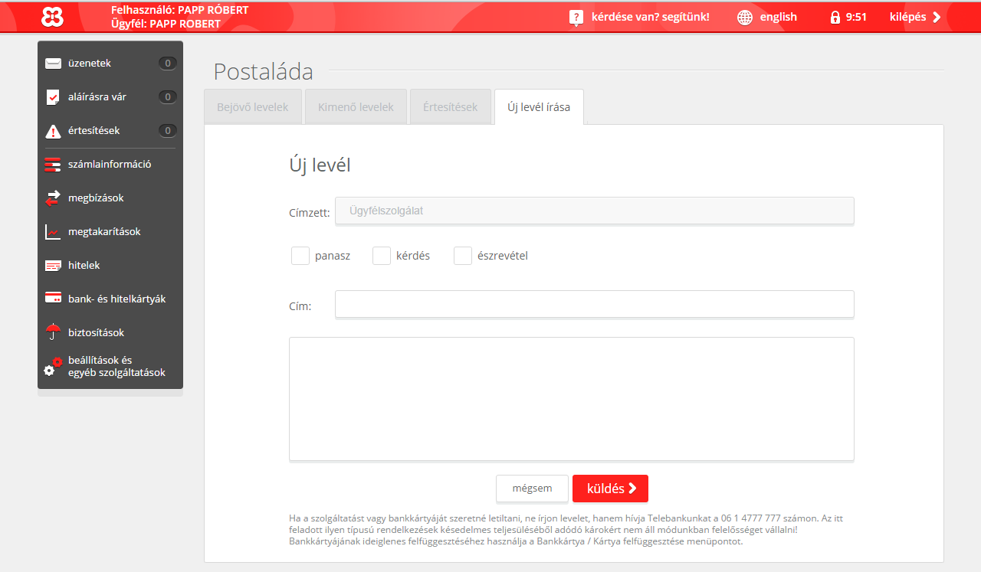The width and height of the screenshot is (981, 572).
Task: Click the globe language icon
Action: coord(745,18)
